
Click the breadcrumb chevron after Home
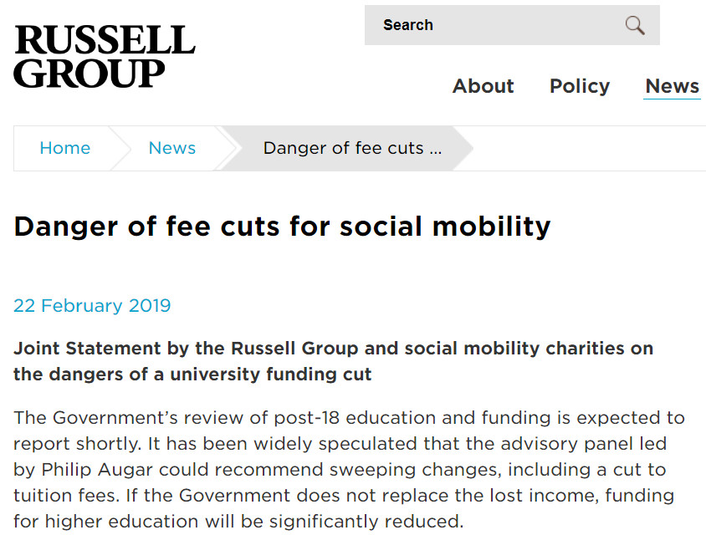pos(120,148)
